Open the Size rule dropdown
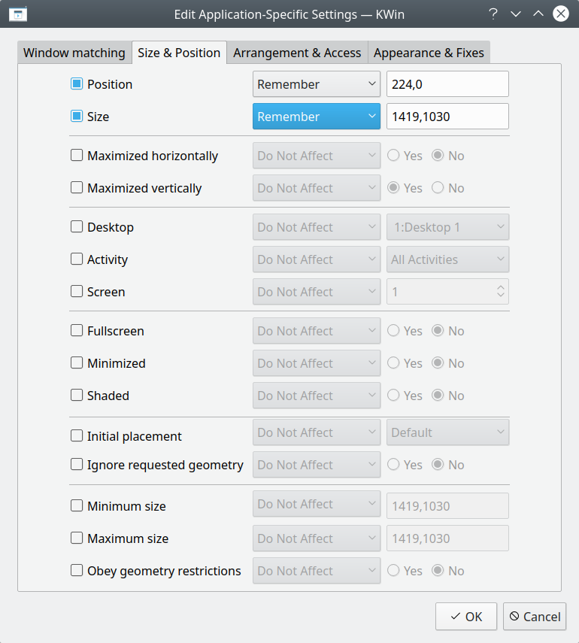Viewport: 579px width, 643px height. (x=316, y=117)
